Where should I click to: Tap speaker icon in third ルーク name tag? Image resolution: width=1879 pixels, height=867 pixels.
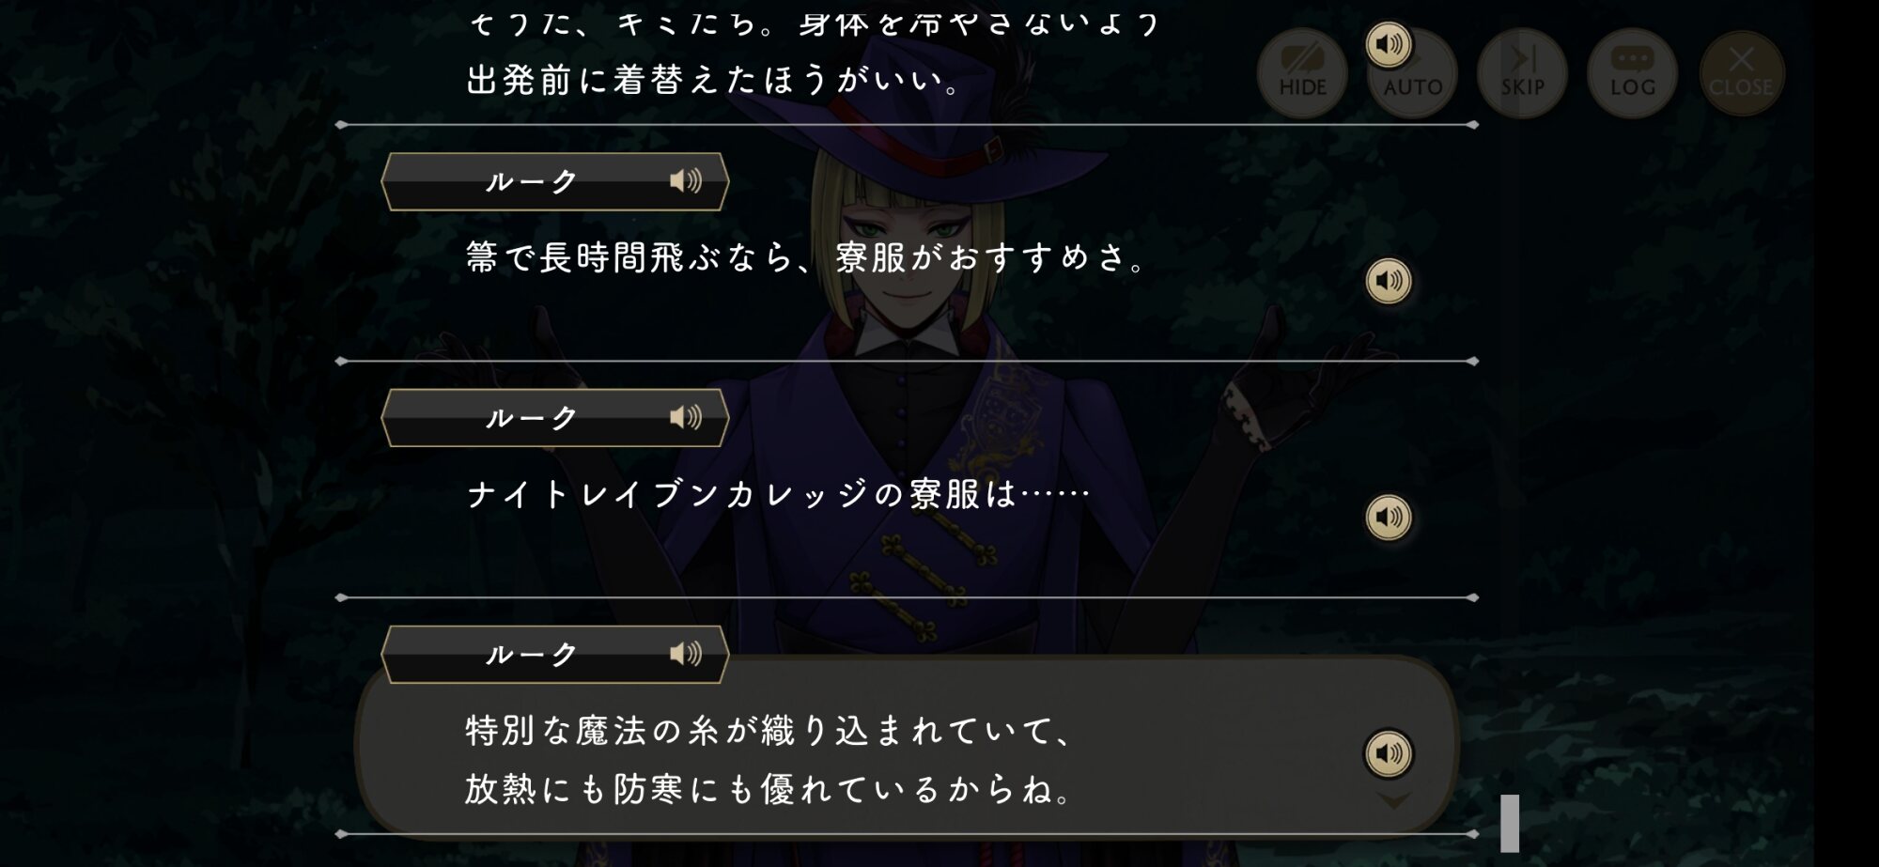click(x=686, y=654)
